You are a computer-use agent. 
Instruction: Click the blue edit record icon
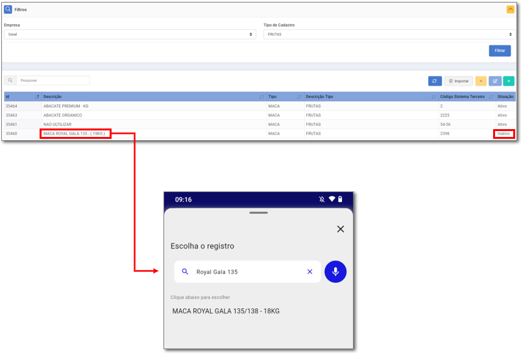(495, 81)
